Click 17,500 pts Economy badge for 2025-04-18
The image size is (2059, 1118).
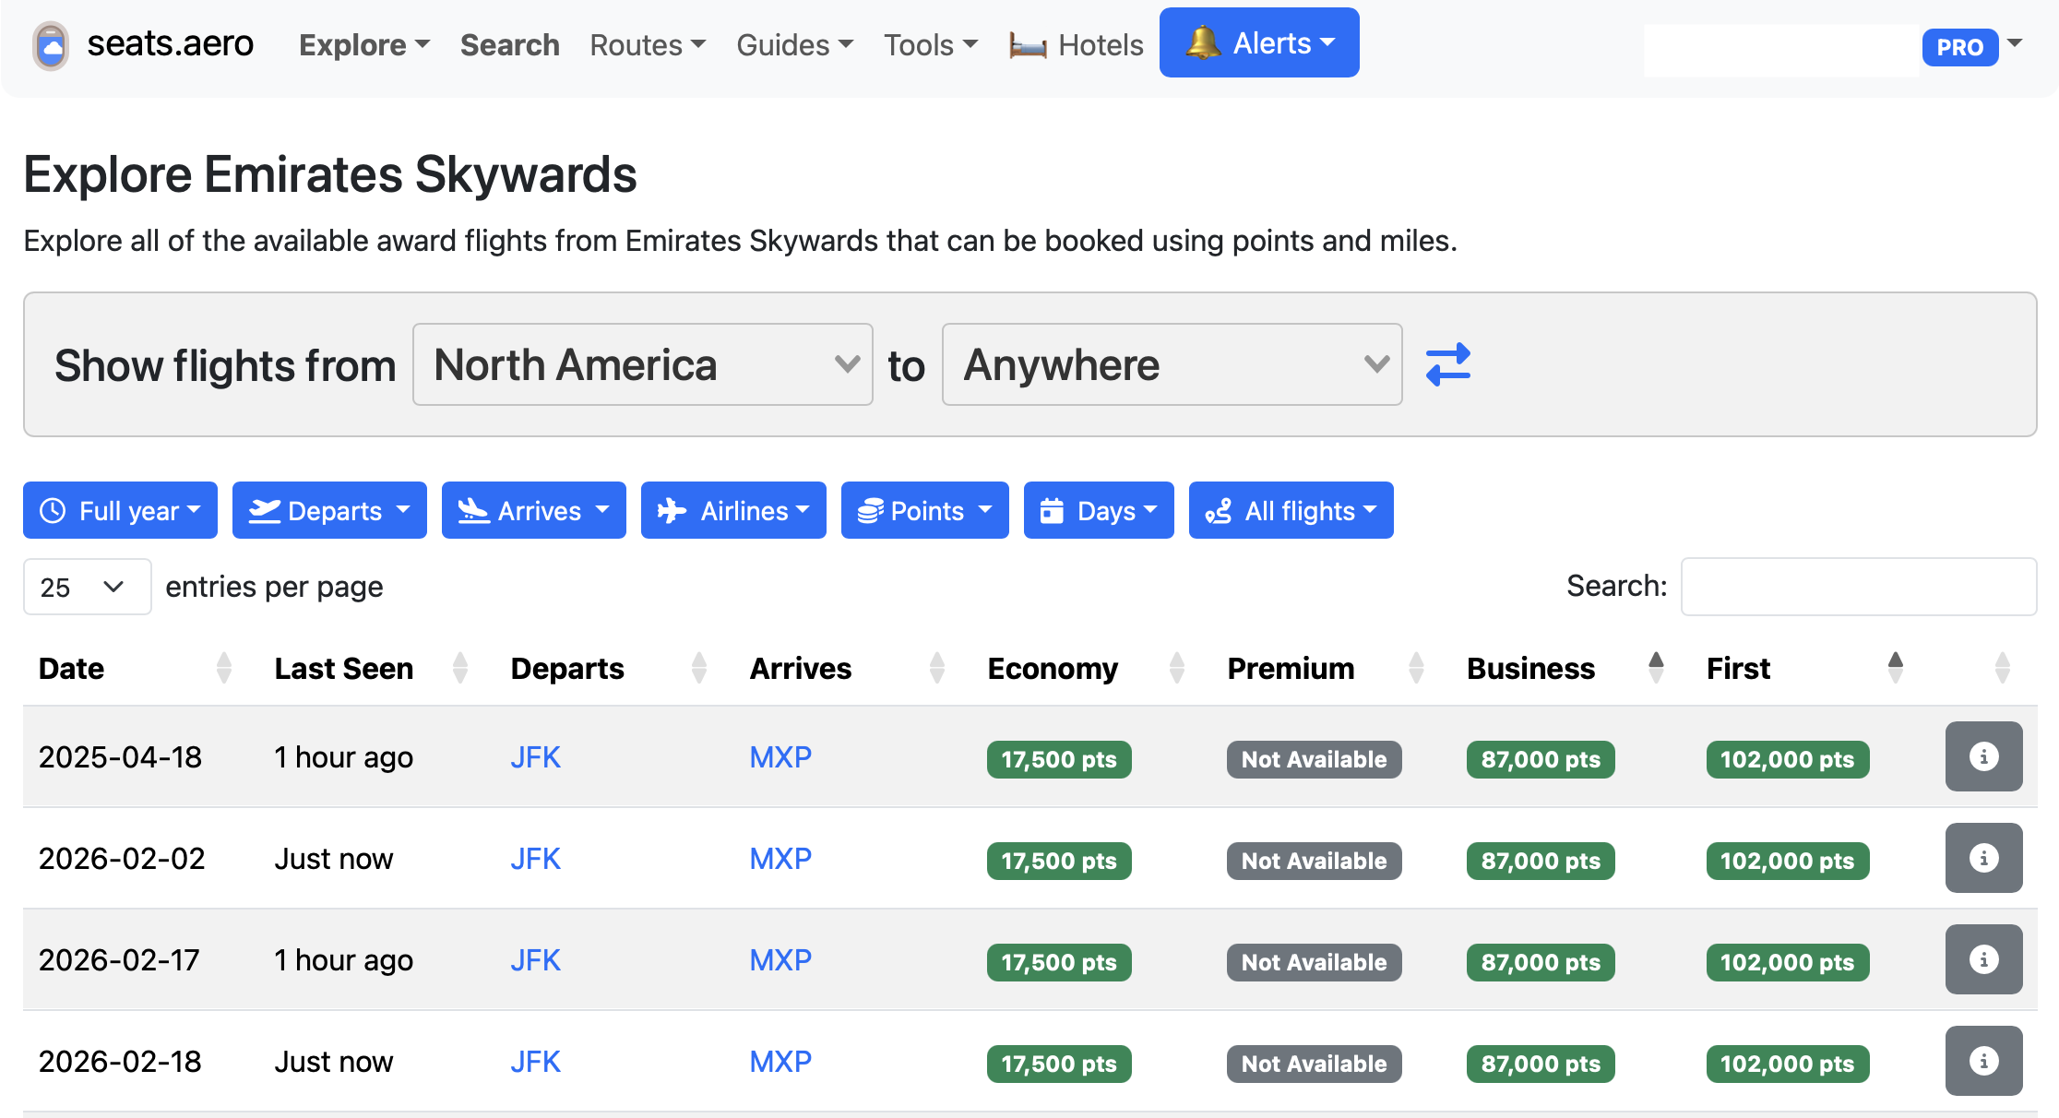click(x=1059, y=759)
